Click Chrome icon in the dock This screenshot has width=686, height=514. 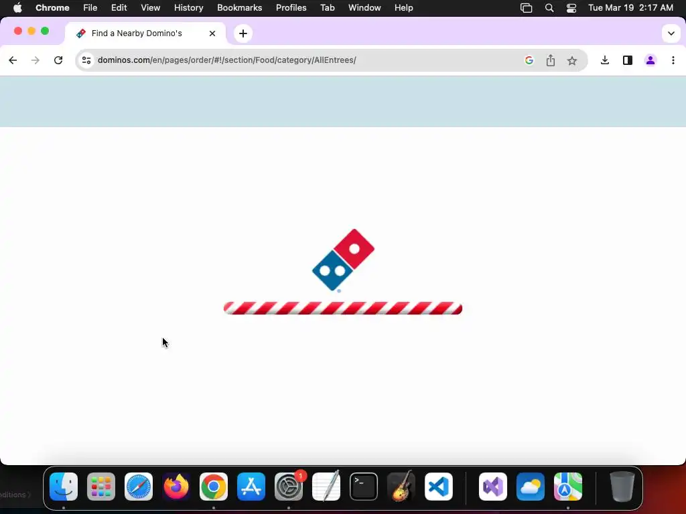click(214, 487)
